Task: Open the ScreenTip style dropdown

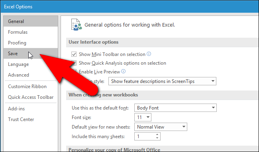Action: tap(162, 81)
